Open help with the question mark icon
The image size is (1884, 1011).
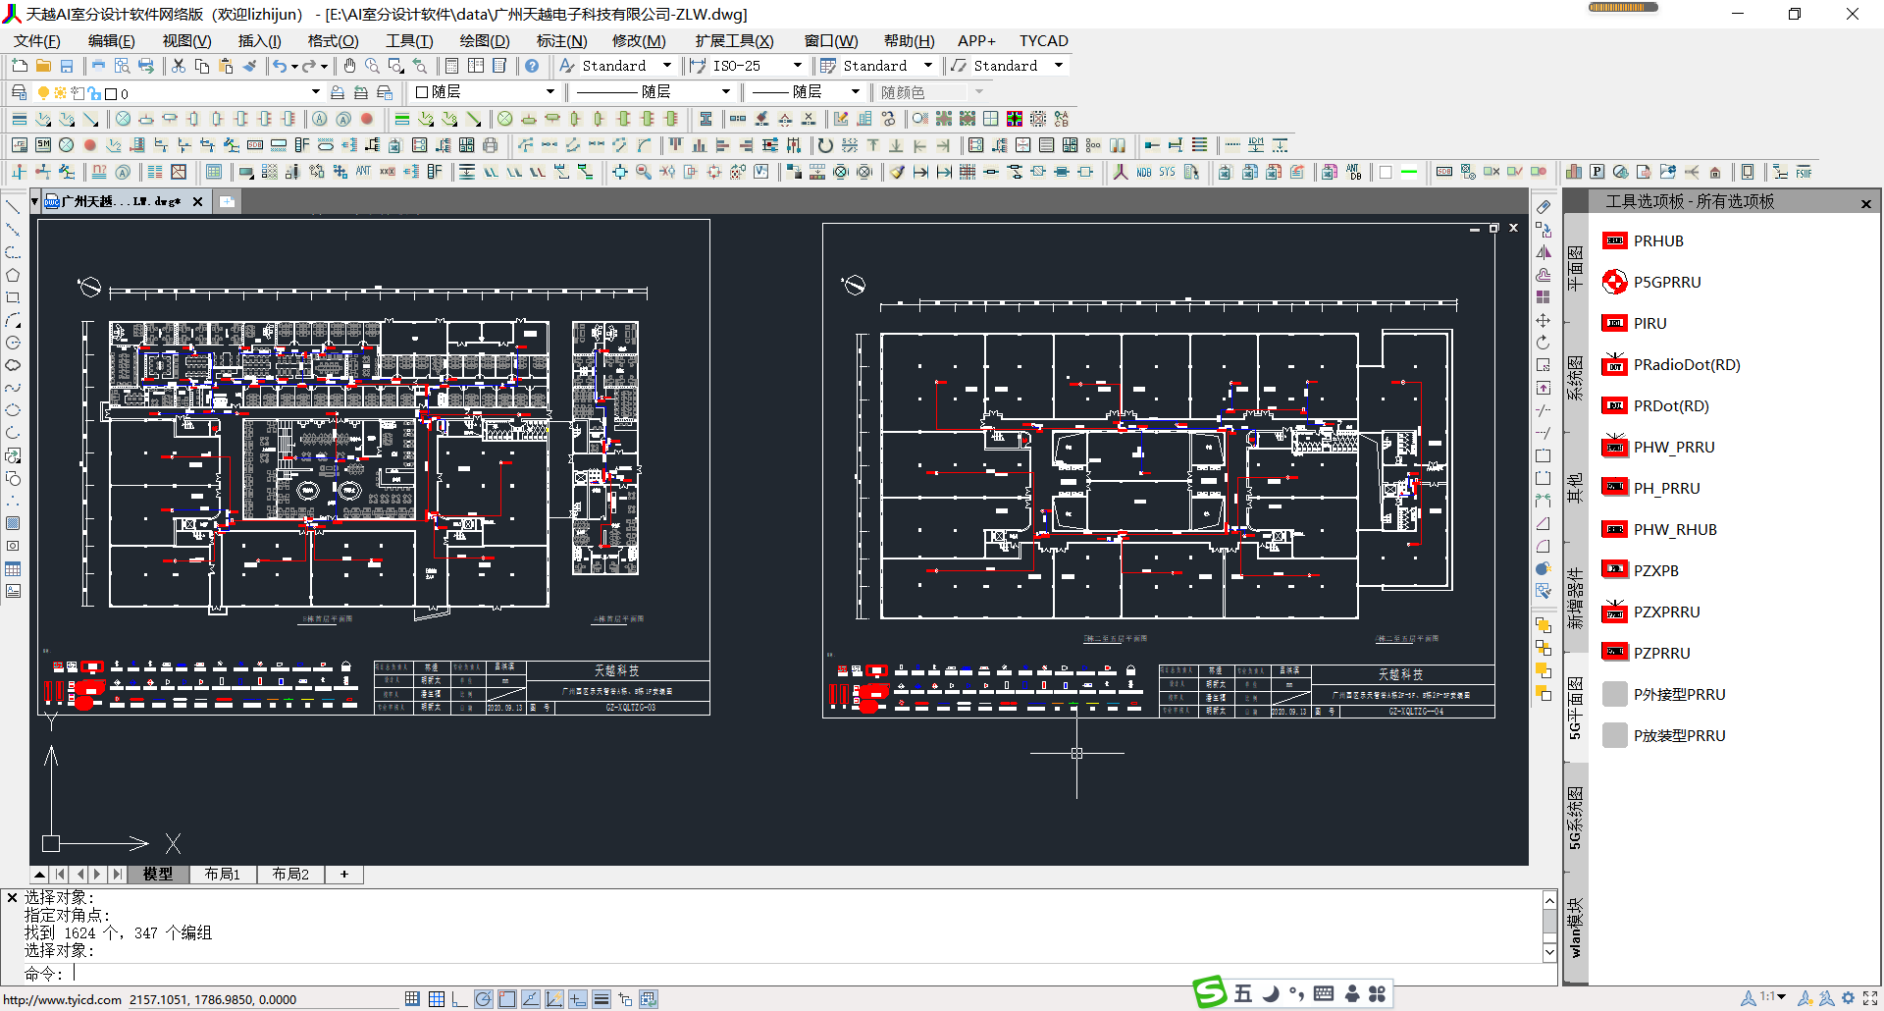coord(532,66)
